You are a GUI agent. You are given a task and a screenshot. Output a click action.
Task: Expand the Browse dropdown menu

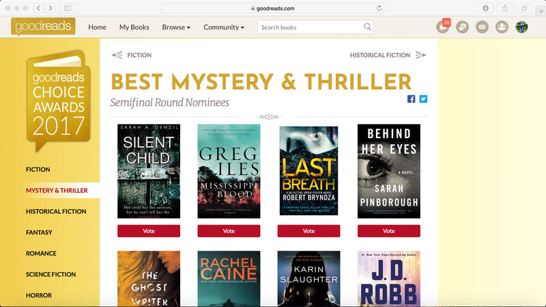[176, 27]
